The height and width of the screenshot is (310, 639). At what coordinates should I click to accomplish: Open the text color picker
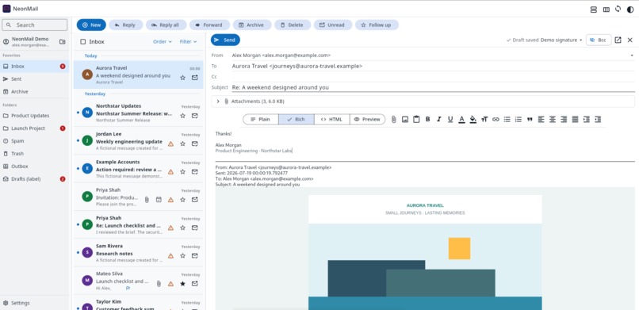461,120
